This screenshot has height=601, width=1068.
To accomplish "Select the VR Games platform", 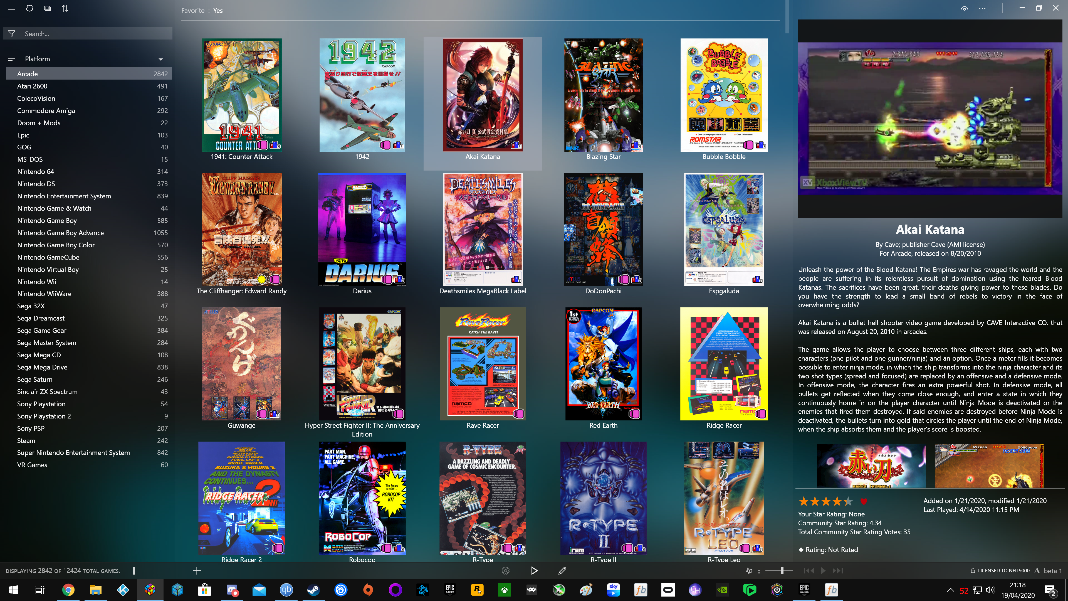I will pyautogui.click(x=89, y=465).
